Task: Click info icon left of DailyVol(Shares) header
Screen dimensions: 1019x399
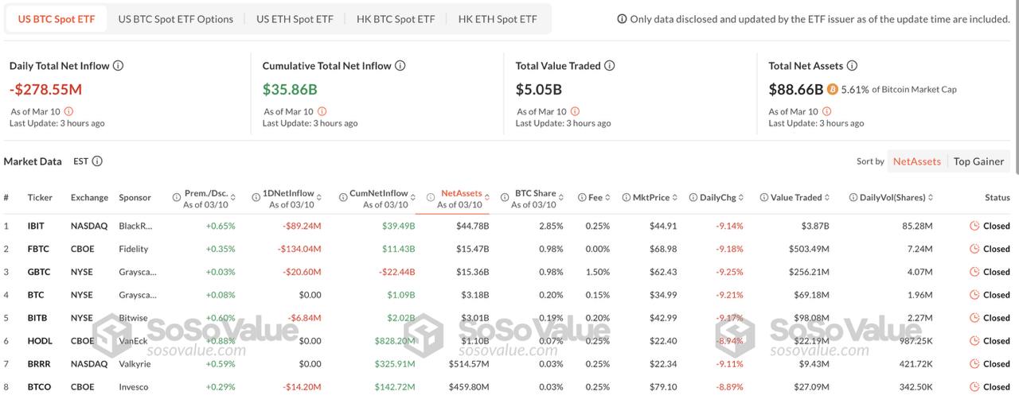Action: (x=853, y=197)
